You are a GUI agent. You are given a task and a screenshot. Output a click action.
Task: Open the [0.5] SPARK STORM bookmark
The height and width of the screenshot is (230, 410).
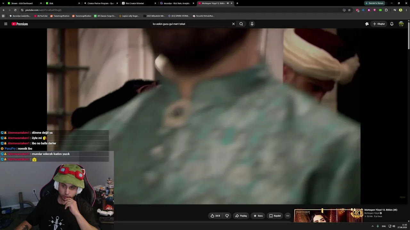click(x=179, y=16)
